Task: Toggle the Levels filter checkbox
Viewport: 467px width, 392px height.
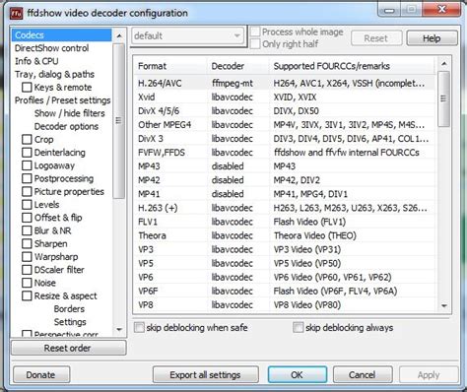Action: tap(27, 205)
